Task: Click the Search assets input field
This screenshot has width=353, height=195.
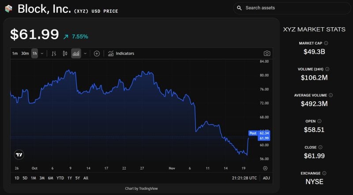Action: click(x=291, y=8)
